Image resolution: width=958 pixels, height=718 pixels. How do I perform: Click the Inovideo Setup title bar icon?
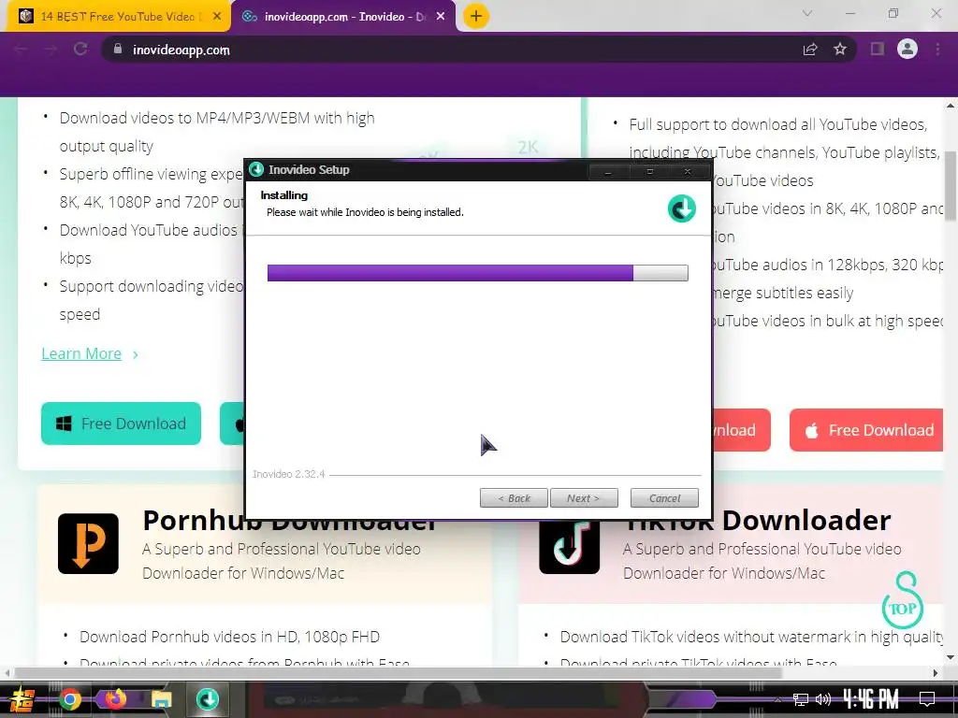point(256,170)
